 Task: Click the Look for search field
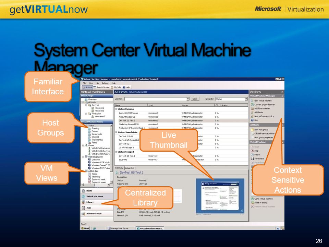point(156,99)
